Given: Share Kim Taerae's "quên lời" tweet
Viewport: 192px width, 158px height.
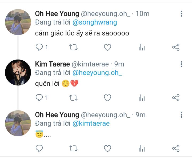Looking at the screenshot, I should (x=176, y=98).
